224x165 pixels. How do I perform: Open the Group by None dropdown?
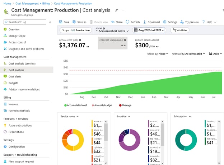(158, 54)
